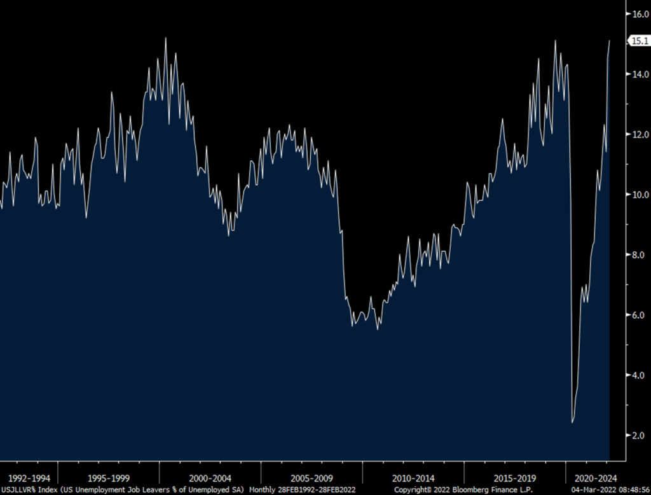651x495 pixels.
Task: Click the 6.0 y-axis label
Action: 638,316
